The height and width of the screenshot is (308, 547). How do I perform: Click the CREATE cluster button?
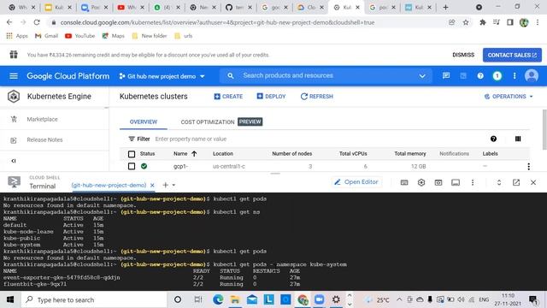click(x=228, y=97)
